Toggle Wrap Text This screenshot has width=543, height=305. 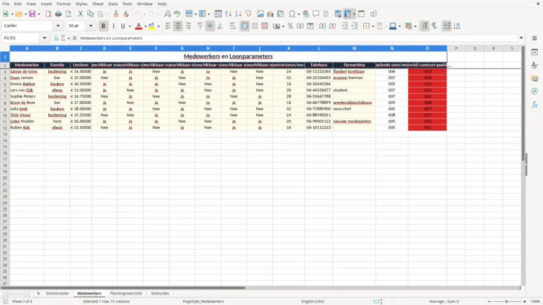(232, 26)
